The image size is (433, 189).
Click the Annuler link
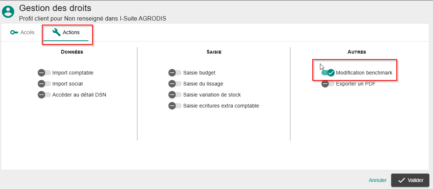[x=378, y=180]
